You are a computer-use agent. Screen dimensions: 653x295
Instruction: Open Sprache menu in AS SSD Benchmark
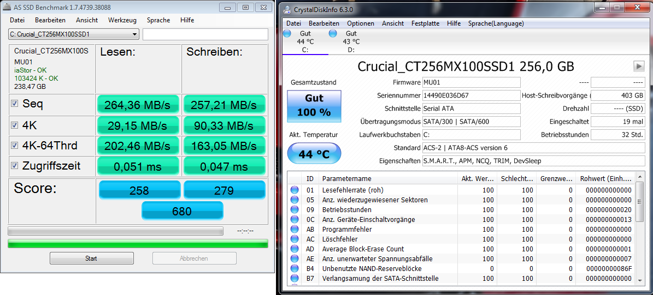click(x=158, y=20)
